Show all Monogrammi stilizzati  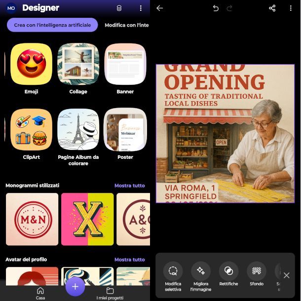pyautogui.click(x=130, y=186)
